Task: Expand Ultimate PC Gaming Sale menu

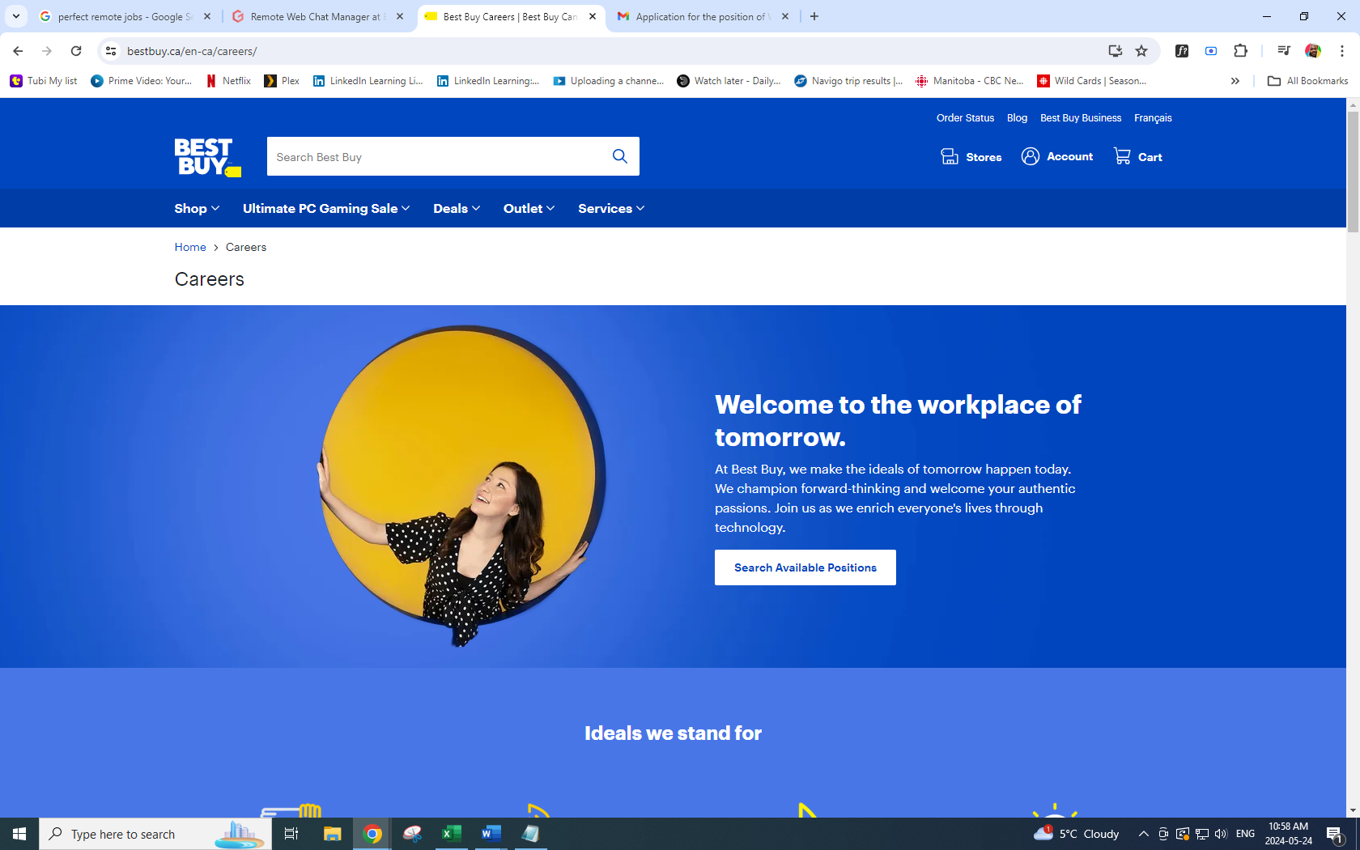Action: click(x=325, y=208)
